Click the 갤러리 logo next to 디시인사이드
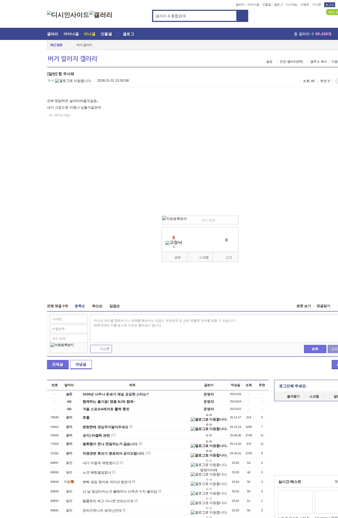The image size is (338, 518). pyautogui.click(x=101, y=15)
